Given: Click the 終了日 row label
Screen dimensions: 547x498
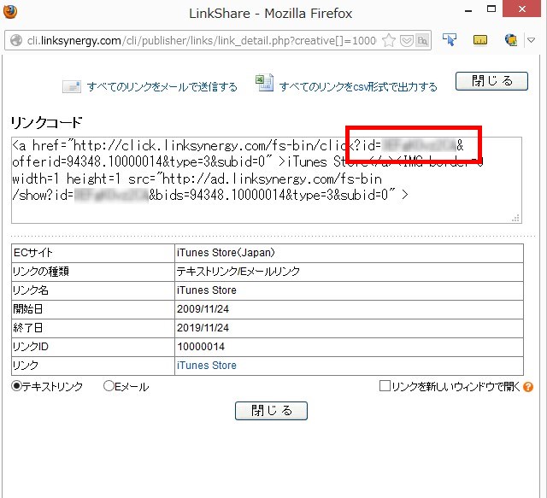Looking at the screenshot, I should click(28, 328).
